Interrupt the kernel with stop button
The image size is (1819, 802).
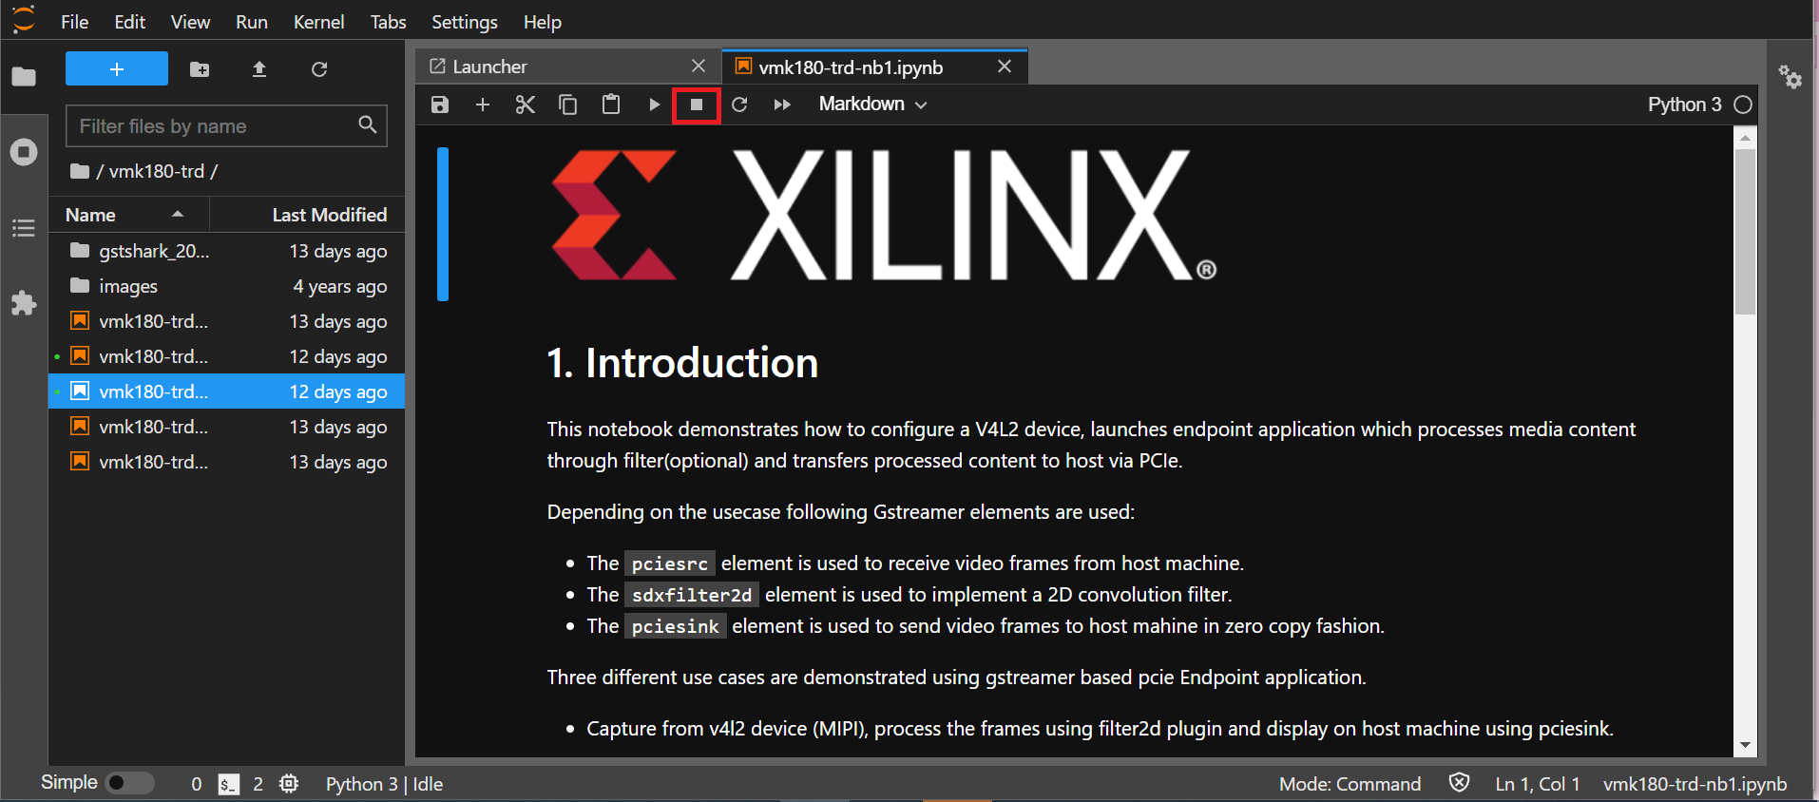point(697,105)
